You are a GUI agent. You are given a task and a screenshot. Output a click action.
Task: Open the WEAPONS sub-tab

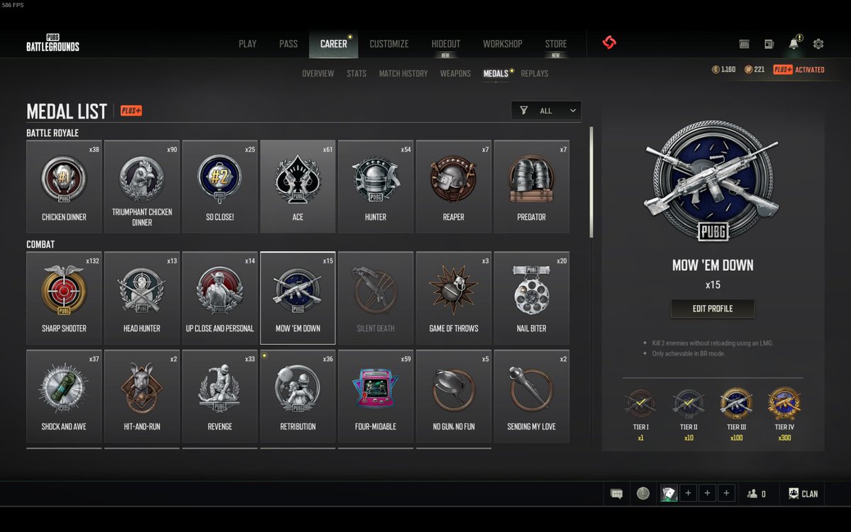coord(455,74)
